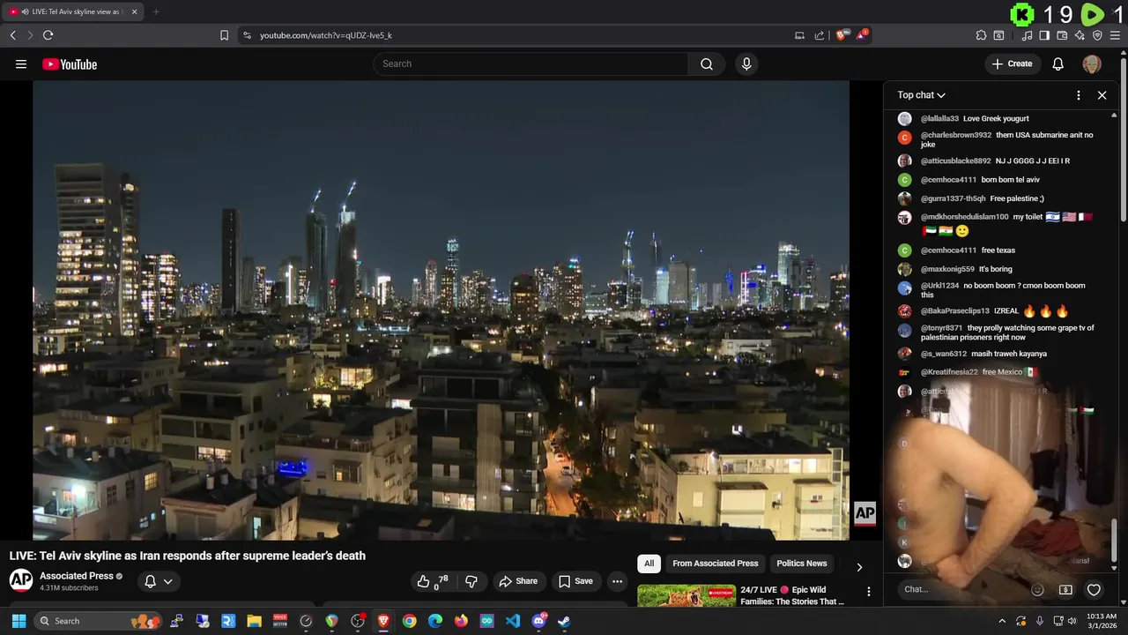Image resolution: width=1128 pixels, height=635 pixels.
Task: Open the Associated Press channel link
Action: (76, 576)
